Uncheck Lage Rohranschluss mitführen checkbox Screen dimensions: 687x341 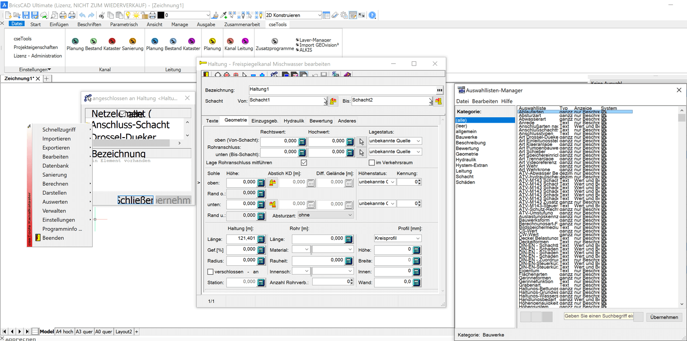pyautogui.click(x=304, y=162)
